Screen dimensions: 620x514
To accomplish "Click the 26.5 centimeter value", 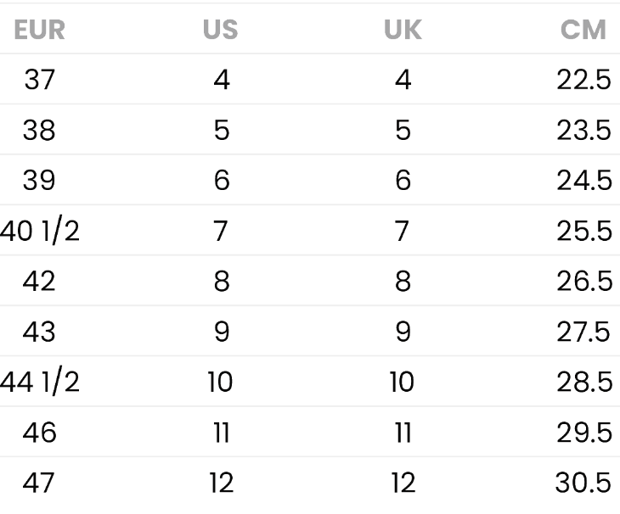I will pos(584,281).
